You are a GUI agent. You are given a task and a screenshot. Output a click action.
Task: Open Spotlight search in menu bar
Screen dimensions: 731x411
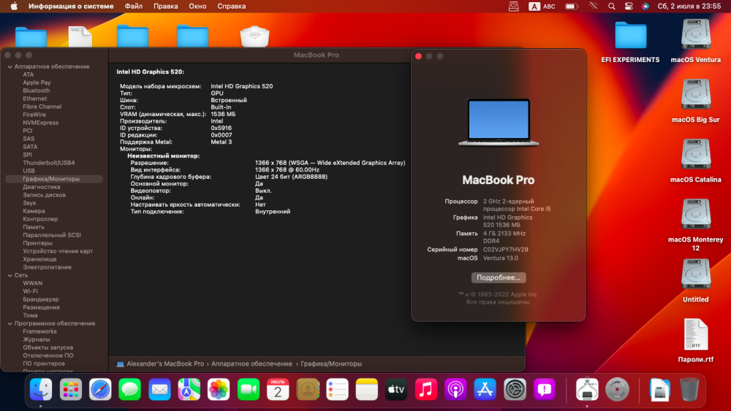pyautogui.click(x=611, y=7)
